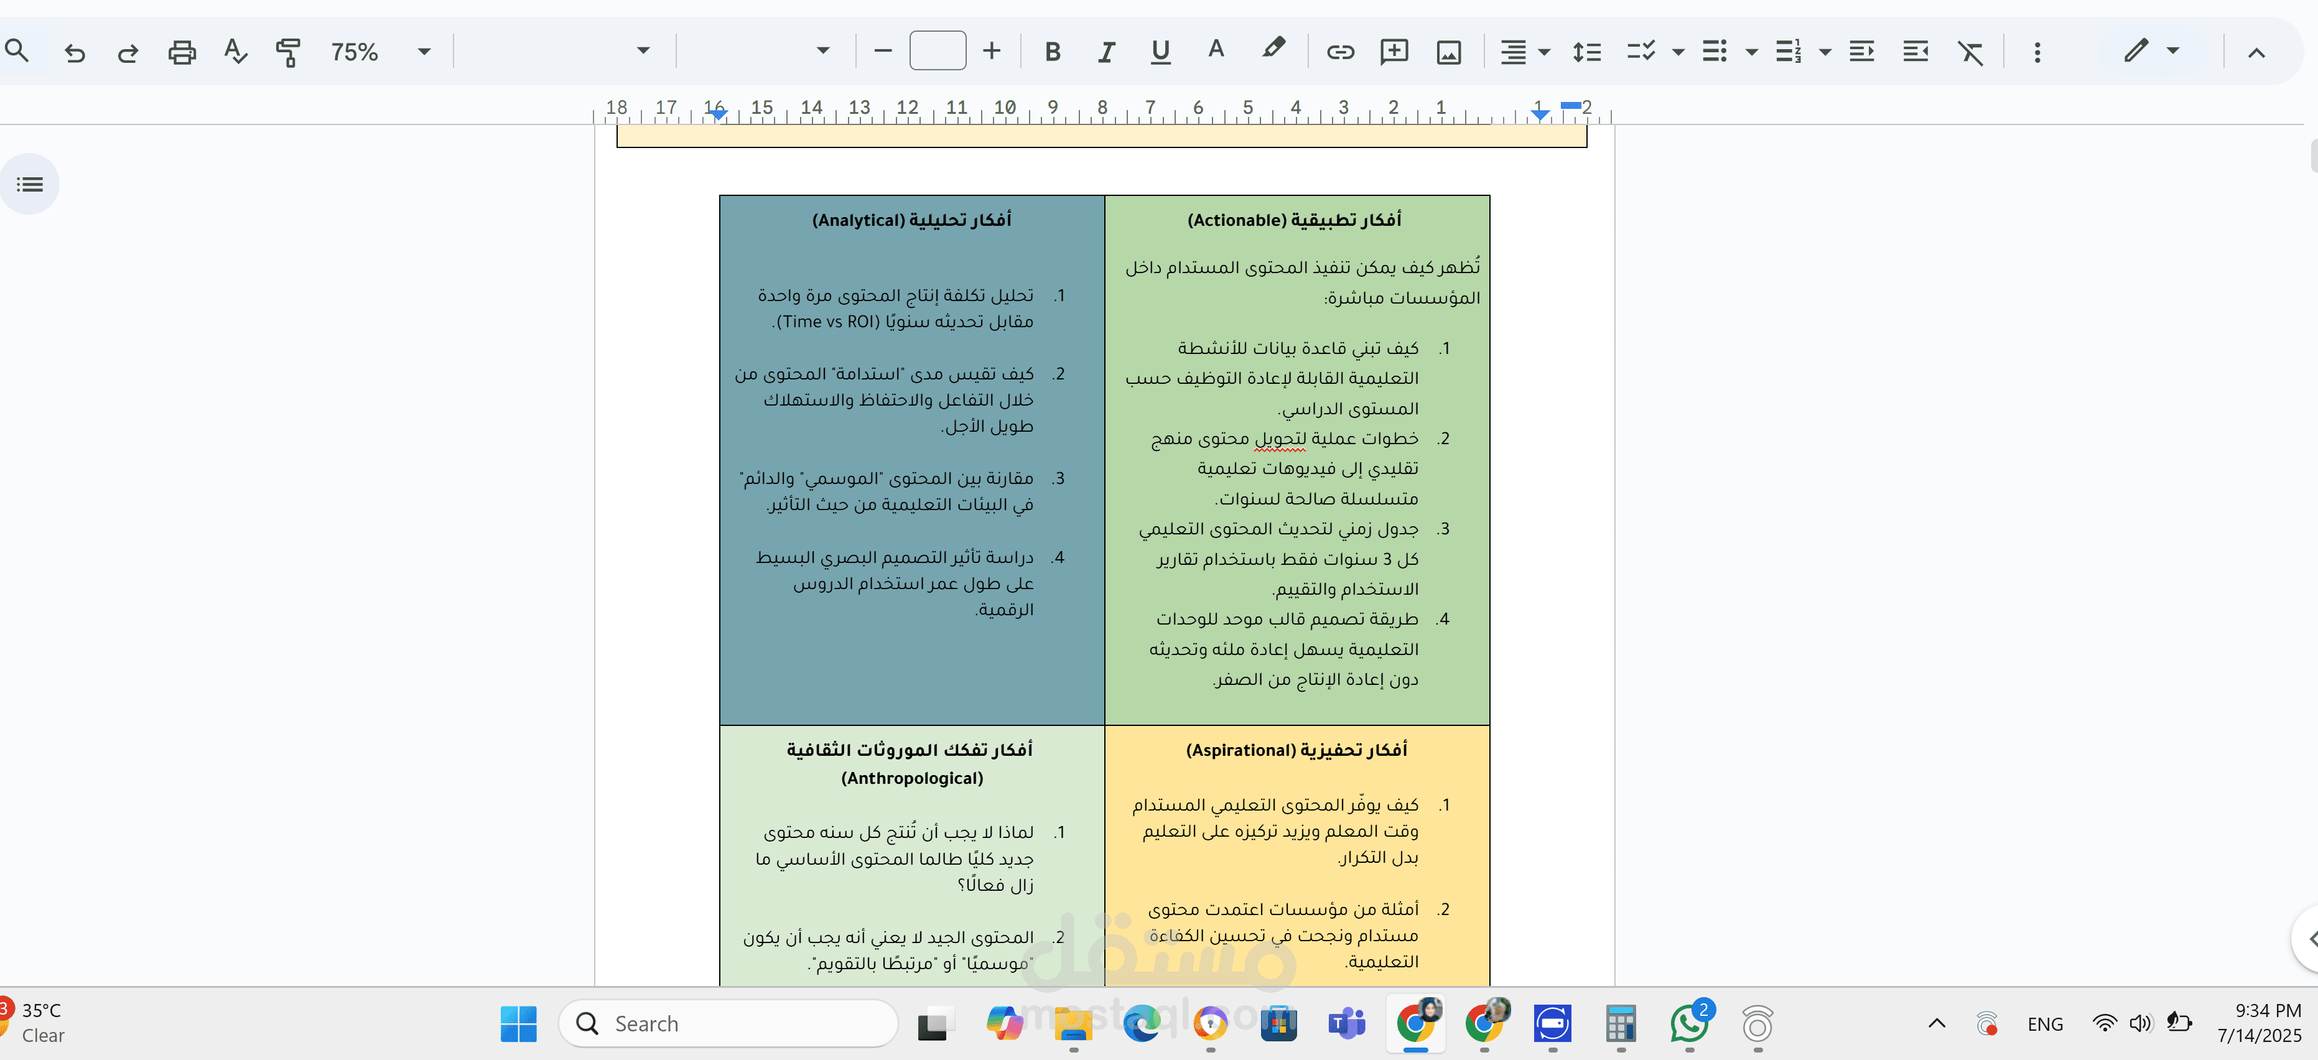The height and width of the screenshot is (1060, 2318).
Task: Open Microsoft Edge from the taskbar
Action: [1142, 1024]
